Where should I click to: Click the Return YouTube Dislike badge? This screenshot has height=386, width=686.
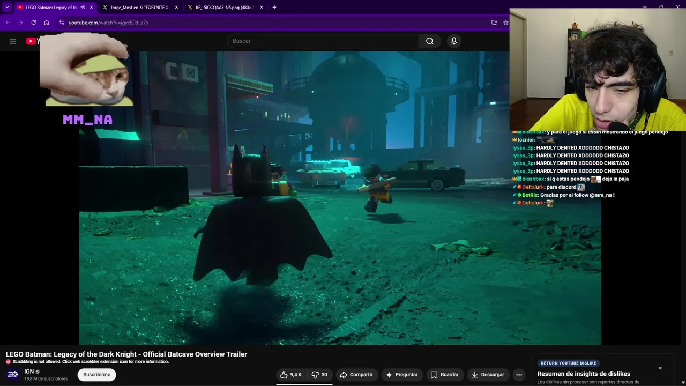568,363
